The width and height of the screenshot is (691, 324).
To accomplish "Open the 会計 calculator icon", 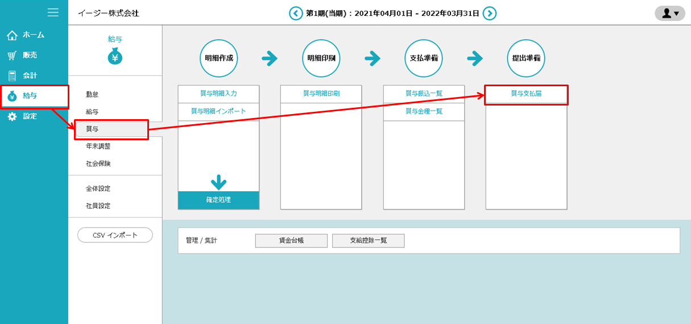I will [x=12, y=75].
